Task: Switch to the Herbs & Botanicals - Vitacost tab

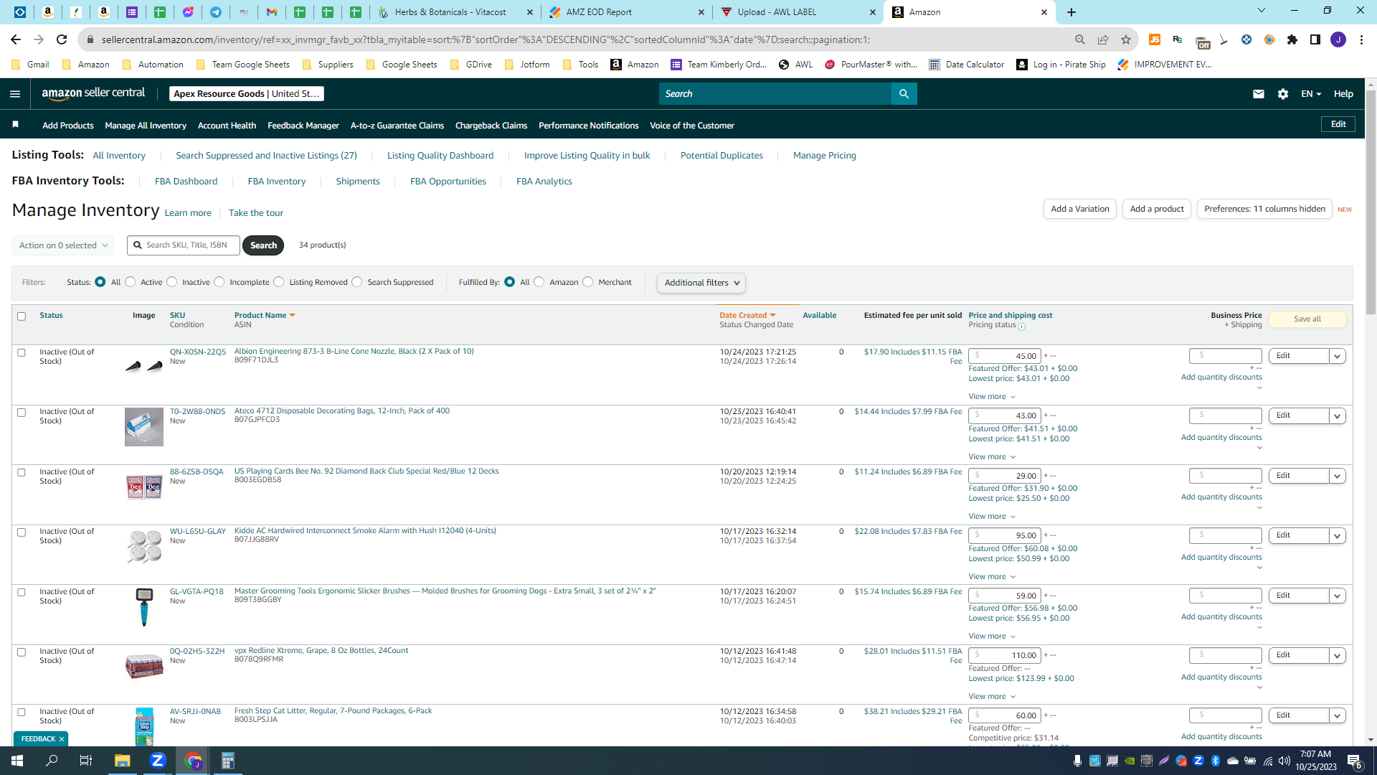Action: click(455, 12)
